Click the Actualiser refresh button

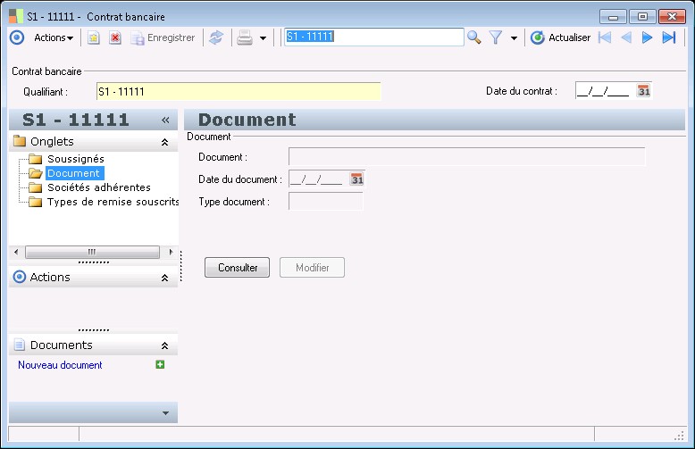(x=560, y=37)
